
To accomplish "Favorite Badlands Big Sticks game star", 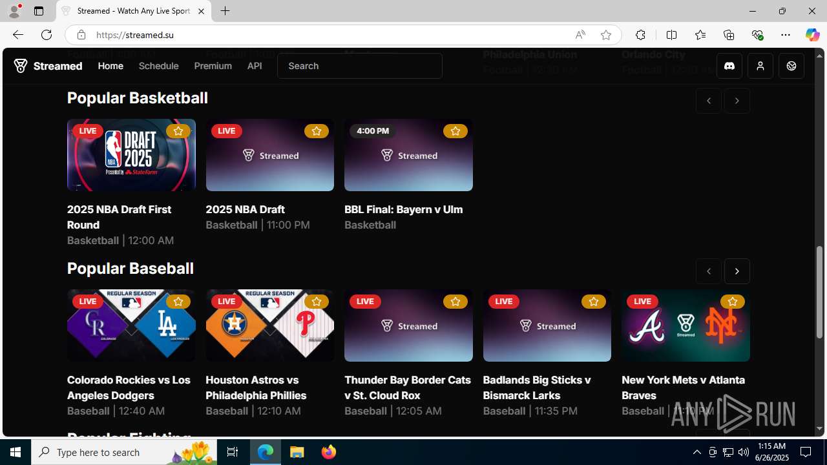I will [x=594, y=302].
